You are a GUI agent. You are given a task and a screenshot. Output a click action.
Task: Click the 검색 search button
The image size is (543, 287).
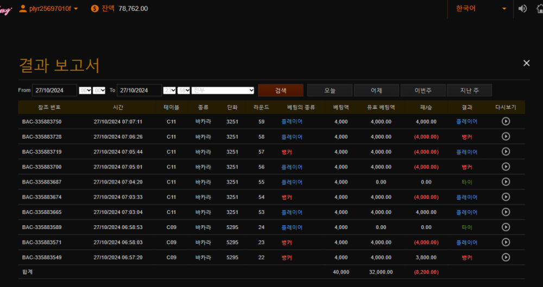click(x=281, y=90)
